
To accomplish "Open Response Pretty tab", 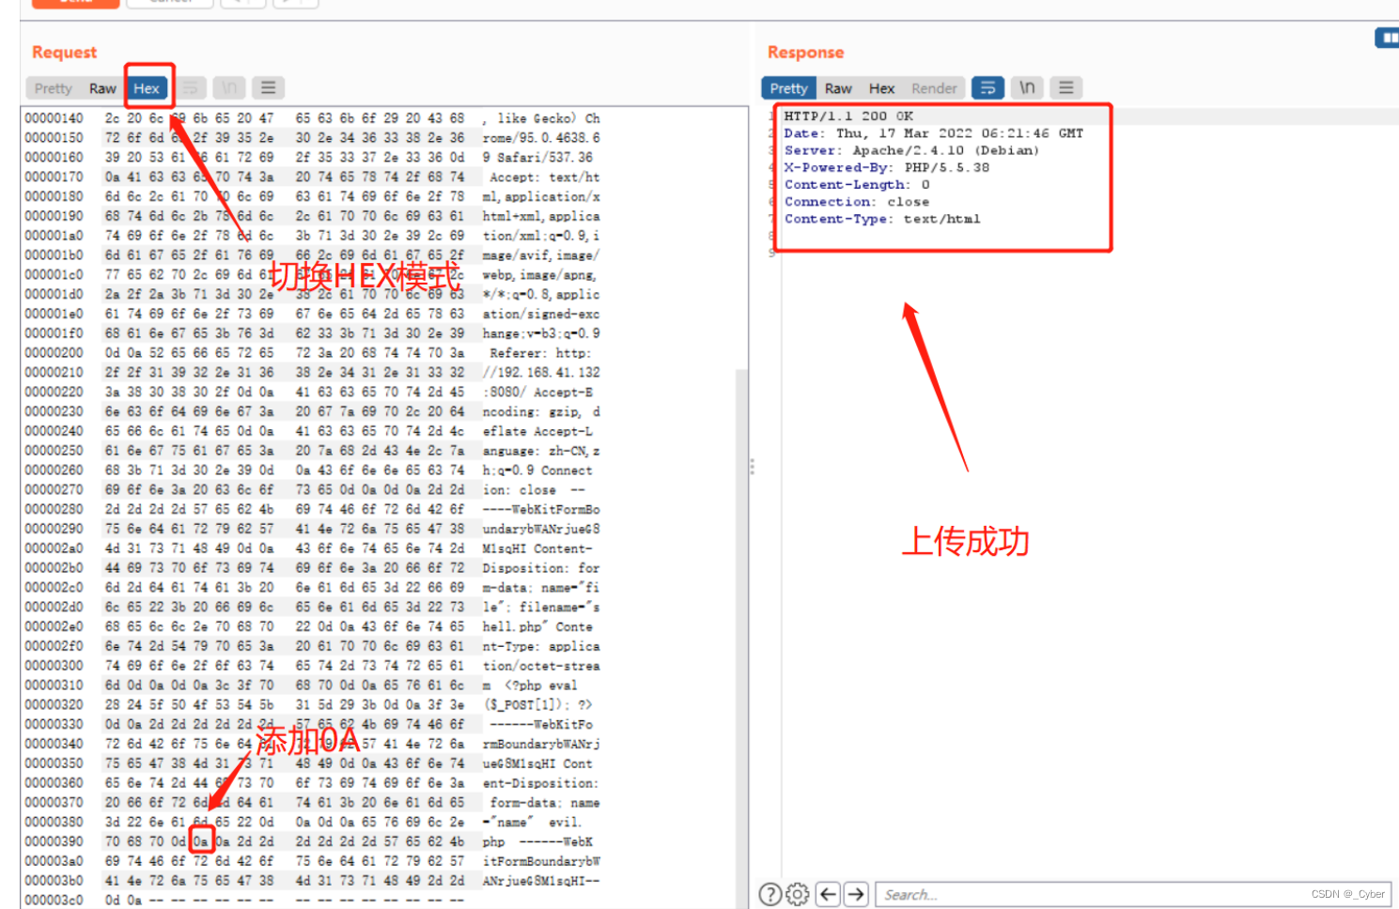I will coord(788,88).
